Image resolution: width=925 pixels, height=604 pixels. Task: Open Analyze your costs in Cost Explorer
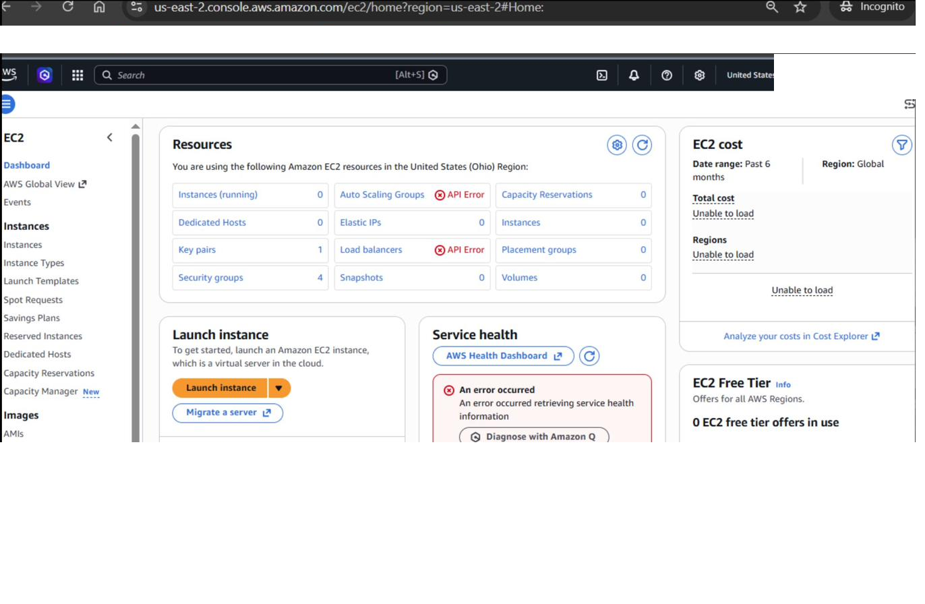point(802,336)
